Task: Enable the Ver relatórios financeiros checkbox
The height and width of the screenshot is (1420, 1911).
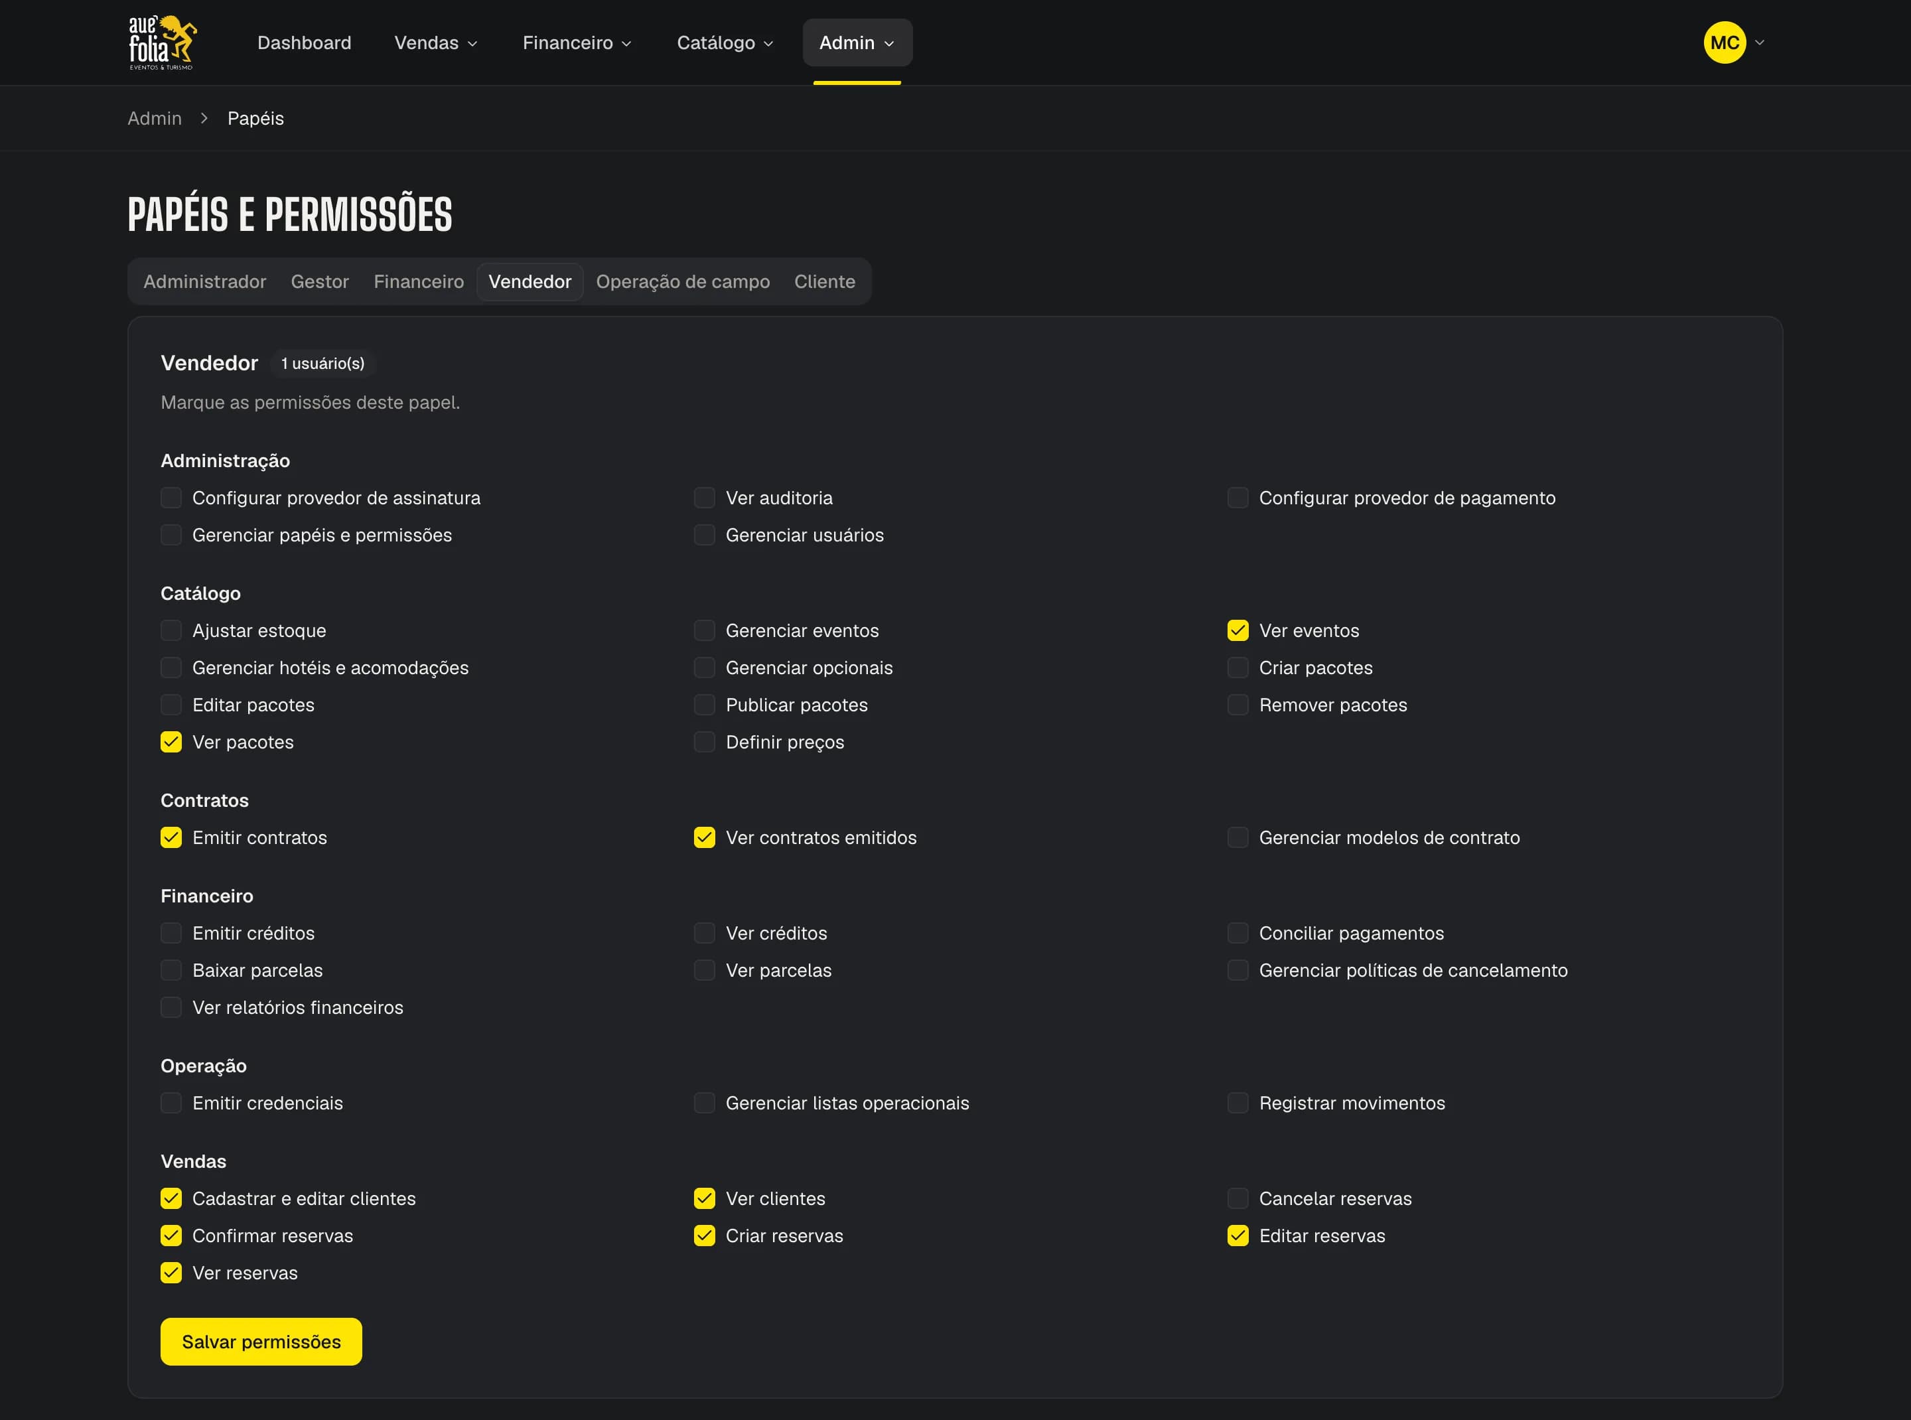Action: [171, 1007]
